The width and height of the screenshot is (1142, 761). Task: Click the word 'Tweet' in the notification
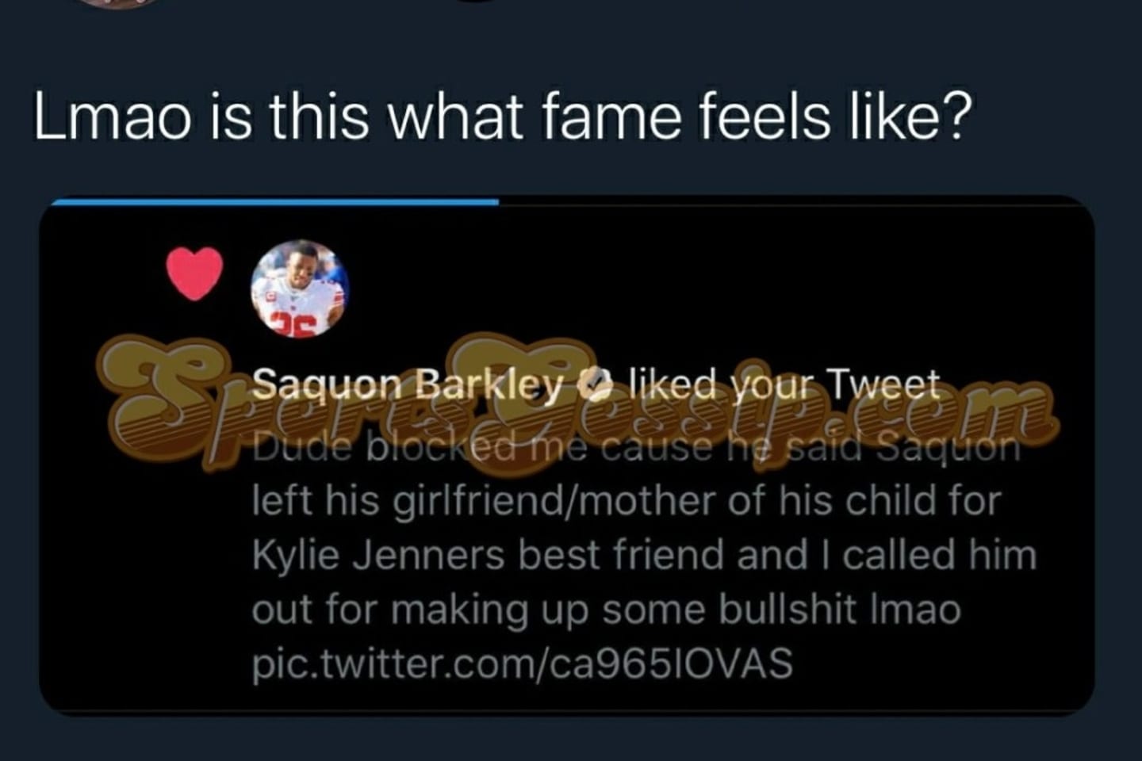[x=883, y=384]
